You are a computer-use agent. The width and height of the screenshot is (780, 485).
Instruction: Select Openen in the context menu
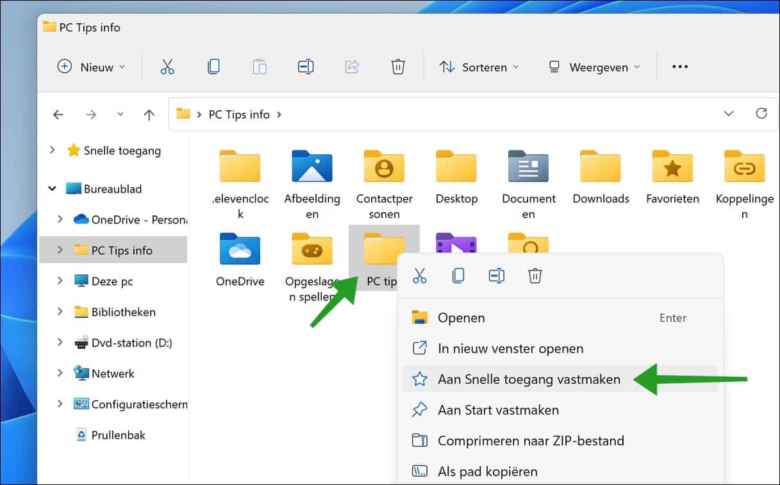coord(460,317)
